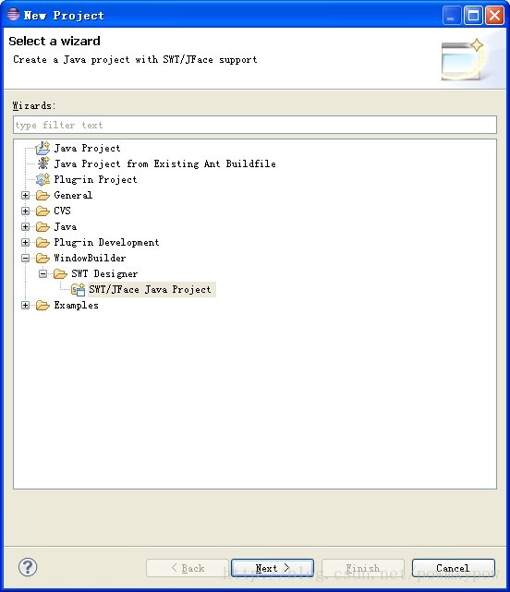Select SWT/JFace Java Project entry
510x592 pixels.
(x=151, y=290)
